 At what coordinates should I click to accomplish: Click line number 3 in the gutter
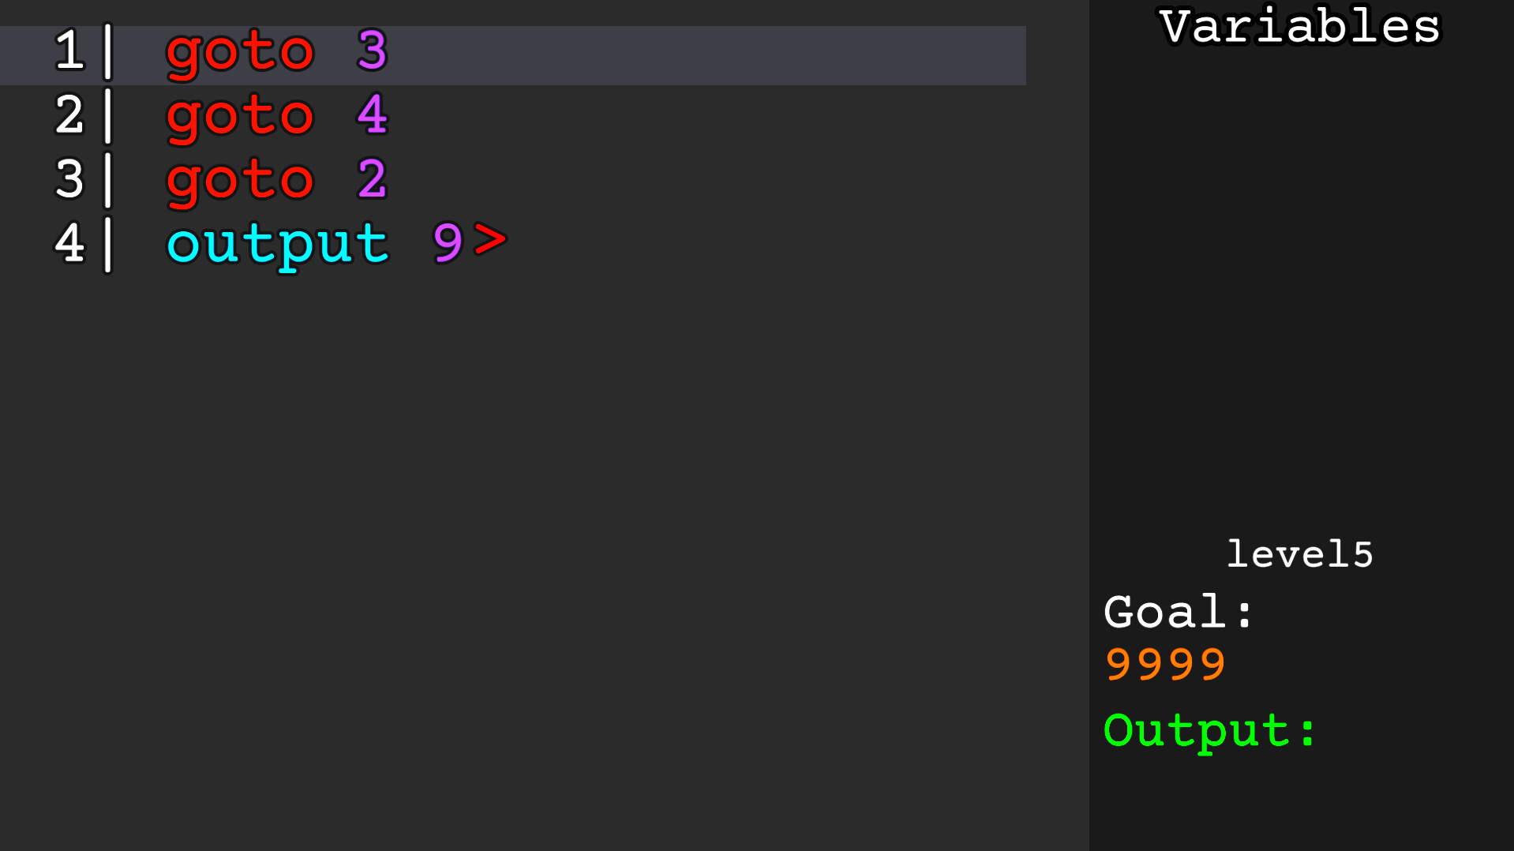tap(69, 179)
